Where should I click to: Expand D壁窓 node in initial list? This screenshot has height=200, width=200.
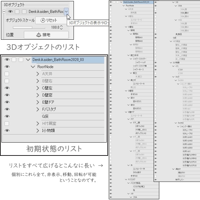pos(38,95)
